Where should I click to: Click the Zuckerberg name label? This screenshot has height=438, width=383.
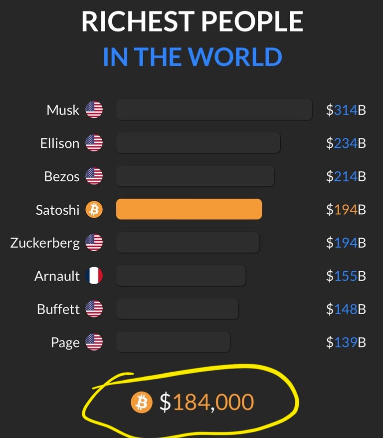45,243
